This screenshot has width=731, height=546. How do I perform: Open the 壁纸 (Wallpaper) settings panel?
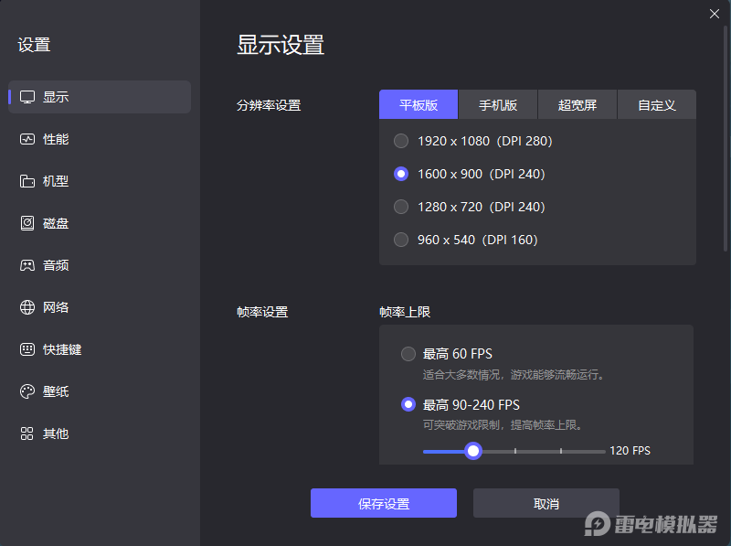[x=55, y=391]
